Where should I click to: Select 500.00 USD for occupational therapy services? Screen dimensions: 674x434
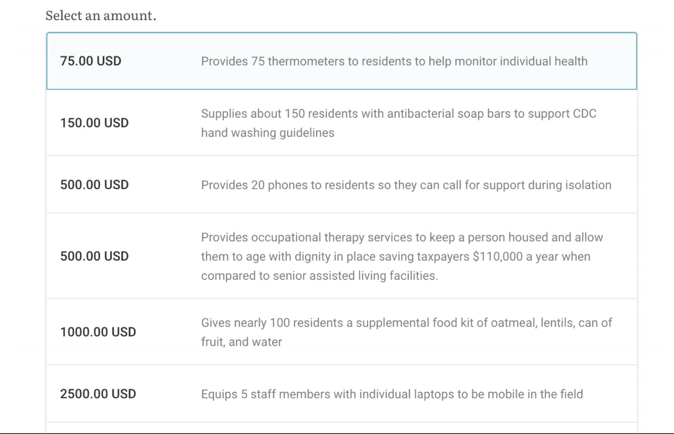94,256
